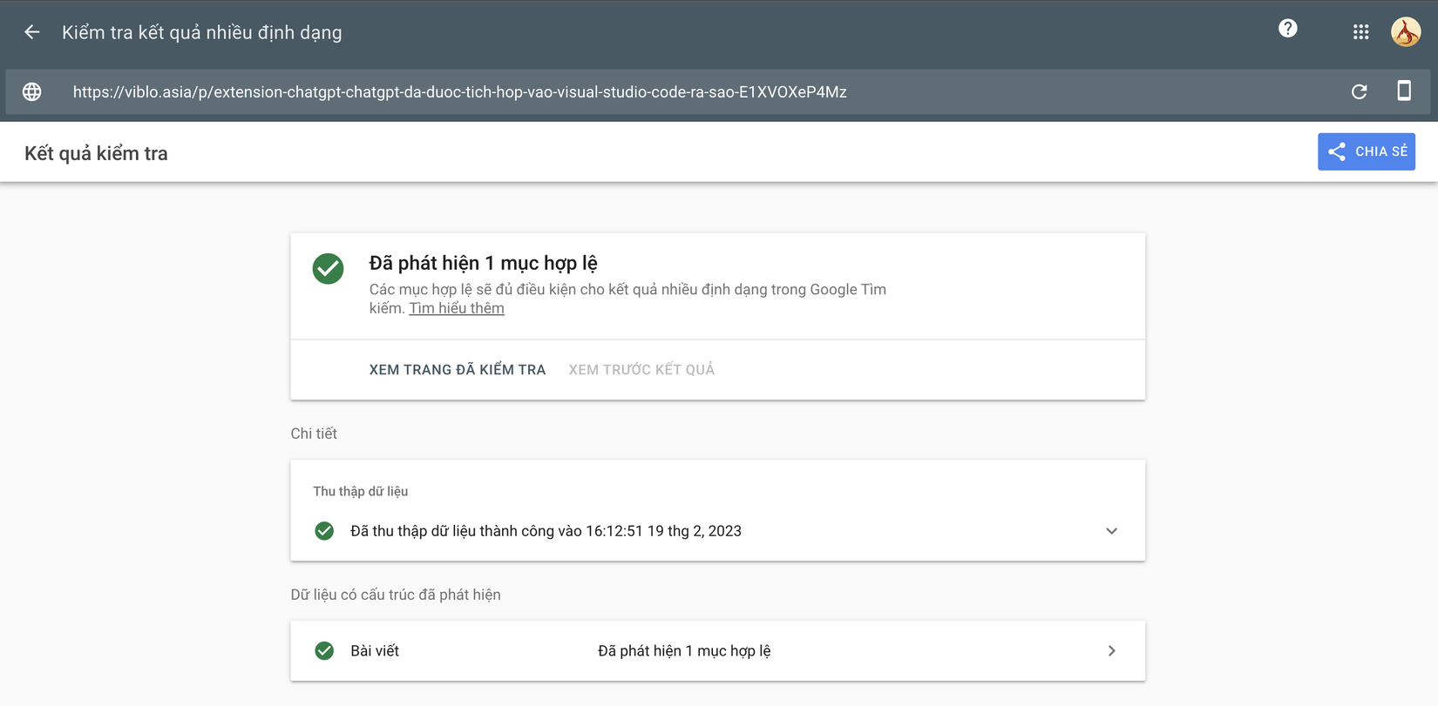
Task: Click the tested URL input field
Action: [x=459, y=92]
